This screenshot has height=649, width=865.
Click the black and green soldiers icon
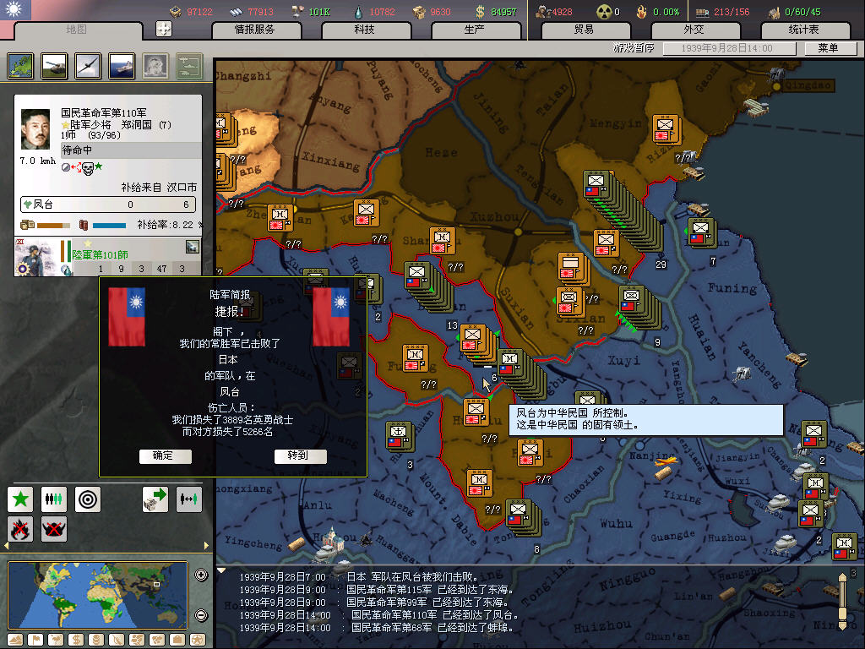[x=53, y=499]
